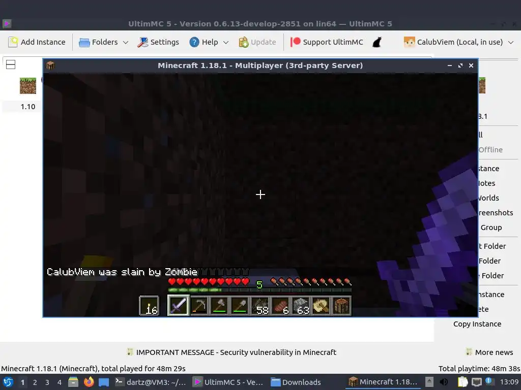This screenshot has height=390, width=521.
Task: Click Support UltimMC button
Action: 327,42
